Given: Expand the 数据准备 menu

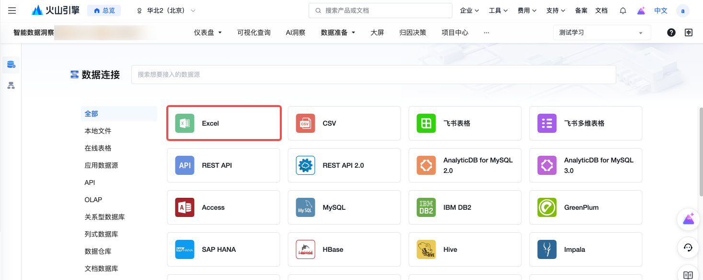Looking at the screenshot, I should [x=338, y=32].
